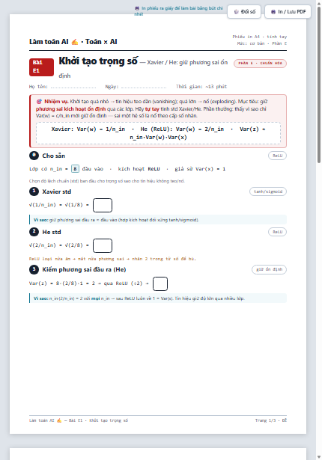This screenshot has height=460, width=322.
Task: Click the step 3 circle icon
Action: coord(34,269)
